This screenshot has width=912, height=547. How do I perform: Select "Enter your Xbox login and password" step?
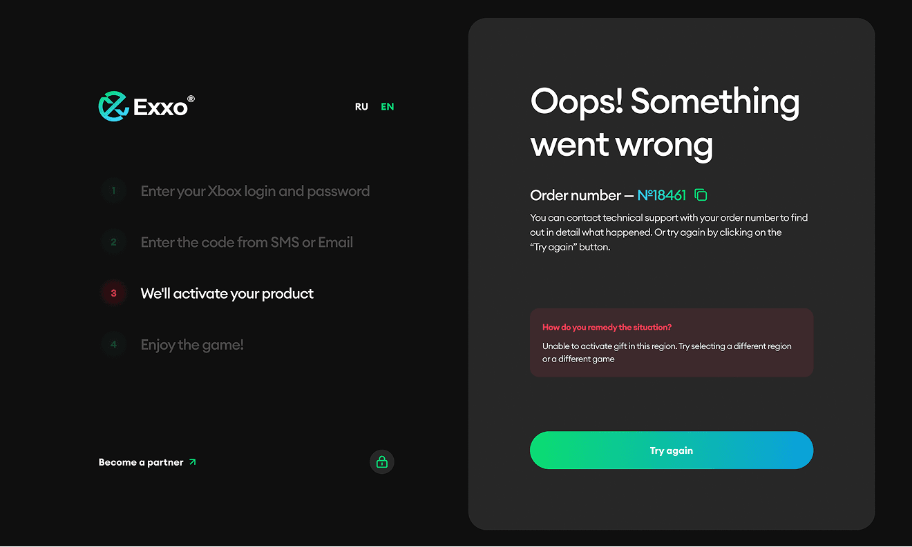(255, 191)
